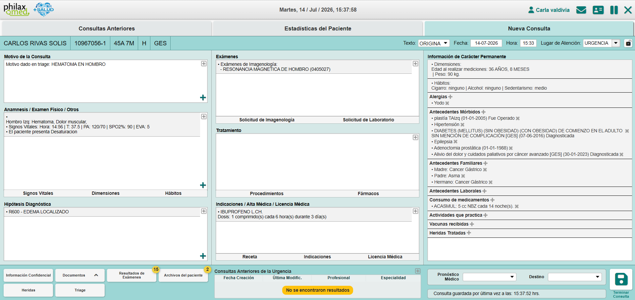The width and height of the screenshot is (635, 300).
Task: Remove Madre: Cancer Gástrico family antecedent
Action: click(485, 170)
